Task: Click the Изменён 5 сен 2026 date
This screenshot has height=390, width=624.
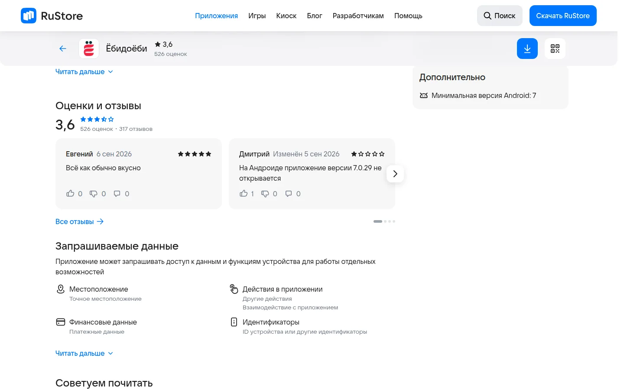Action: [306, 154]
